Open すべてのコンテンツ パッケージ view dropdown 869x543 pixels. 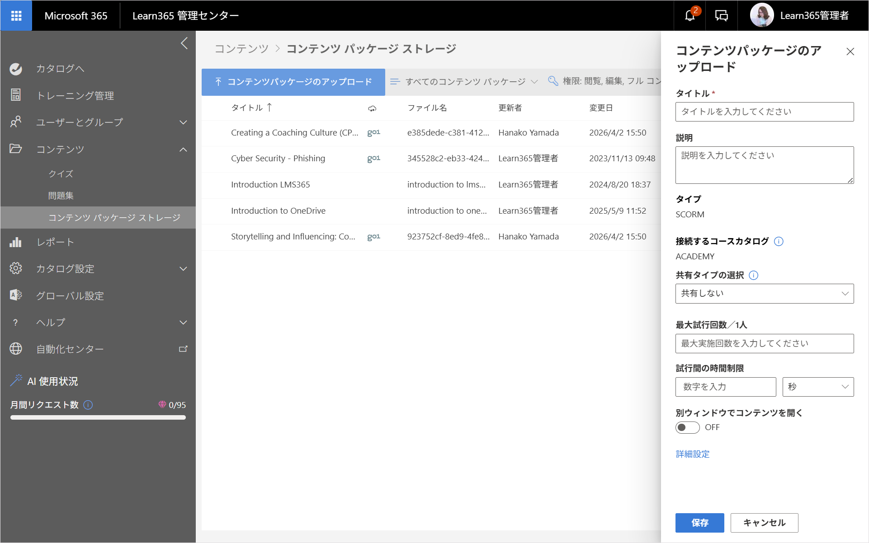[x=464, y=81]
